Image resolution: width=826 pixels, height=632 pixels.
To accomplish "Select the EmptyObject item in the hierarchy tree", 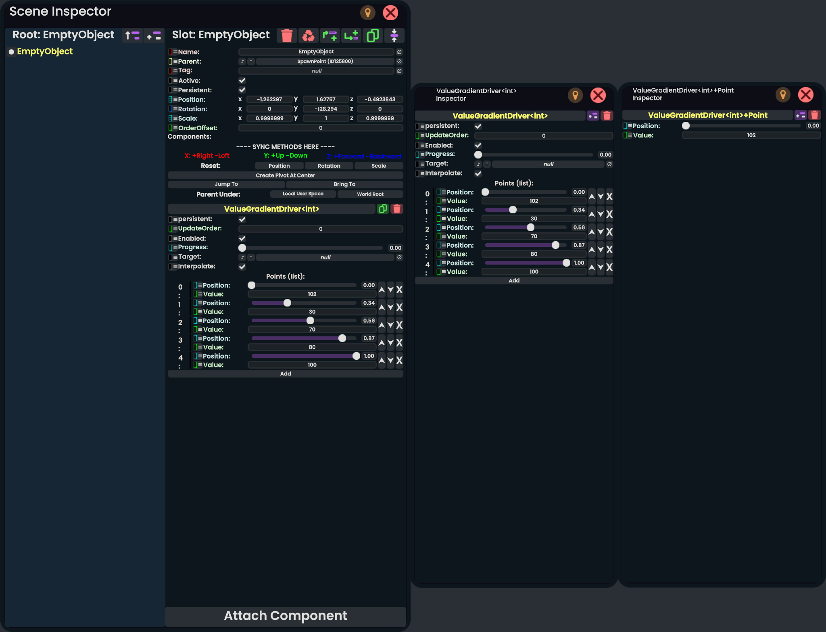I will 45,51.
